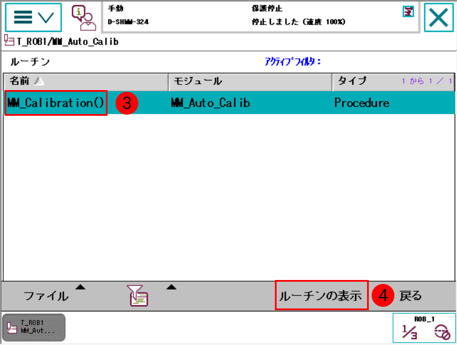Click the T_ROB1/MM_Auto_Calib path icon
457x345 pixels.
tap(9, 40)
